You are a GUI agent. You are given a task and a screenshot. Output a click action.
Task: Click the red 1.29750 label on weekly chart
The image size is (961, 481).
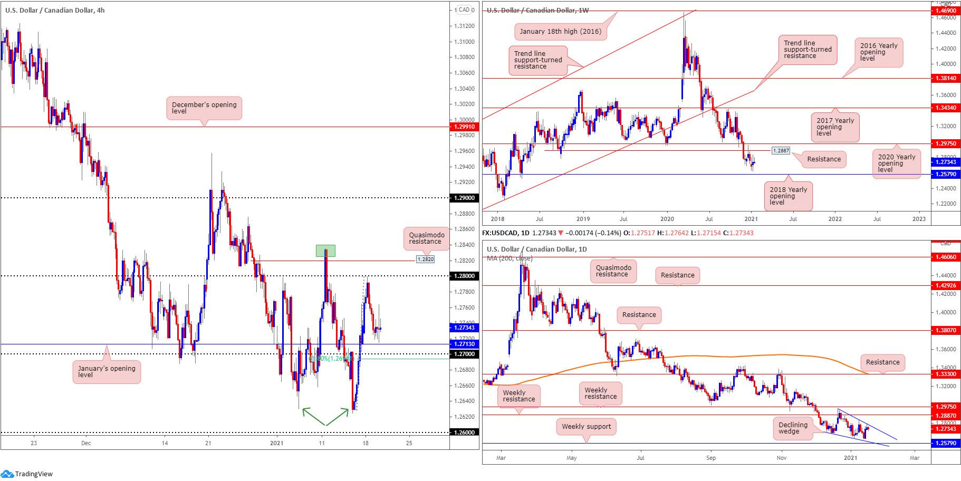946,143
